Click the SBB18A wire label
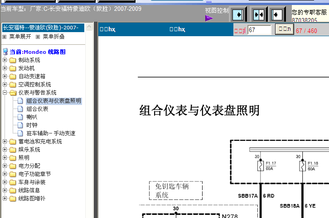Screen dimensions: 329x218 click(x=290, y=206)
